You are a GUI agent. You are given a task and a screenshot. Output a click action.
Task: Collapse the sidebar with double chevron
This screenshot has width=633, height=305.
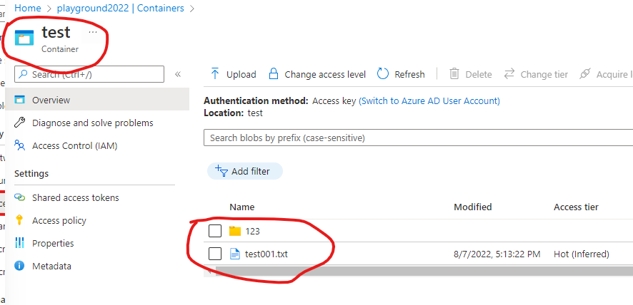[x=178, y=74]
